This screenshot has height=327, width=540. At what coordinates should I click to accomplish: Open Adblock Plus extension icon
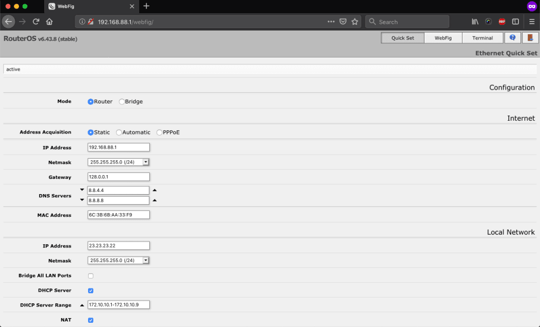pos(502,22)
